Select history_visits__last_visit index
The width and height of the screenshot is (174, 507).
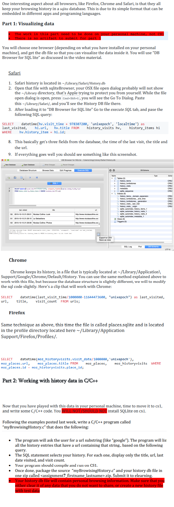(x=130, y=204)
